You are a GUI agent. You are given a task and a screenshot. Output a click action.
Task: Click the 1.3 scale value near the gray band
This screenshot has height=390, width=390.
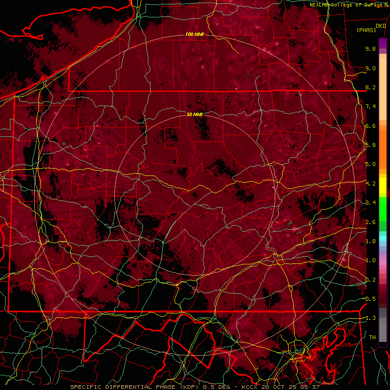(x=370, y=318)
